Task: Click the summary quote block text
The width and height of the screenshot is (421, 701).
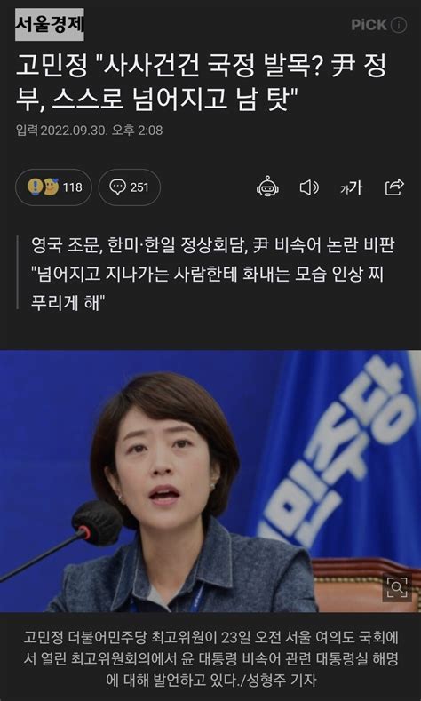Action: (x=213, y=274)
